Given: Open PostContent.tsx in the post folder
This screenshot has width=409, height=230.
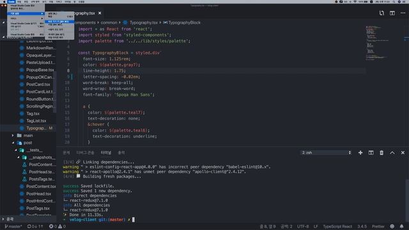Looking at the screenshot, I should coord(41,187).
